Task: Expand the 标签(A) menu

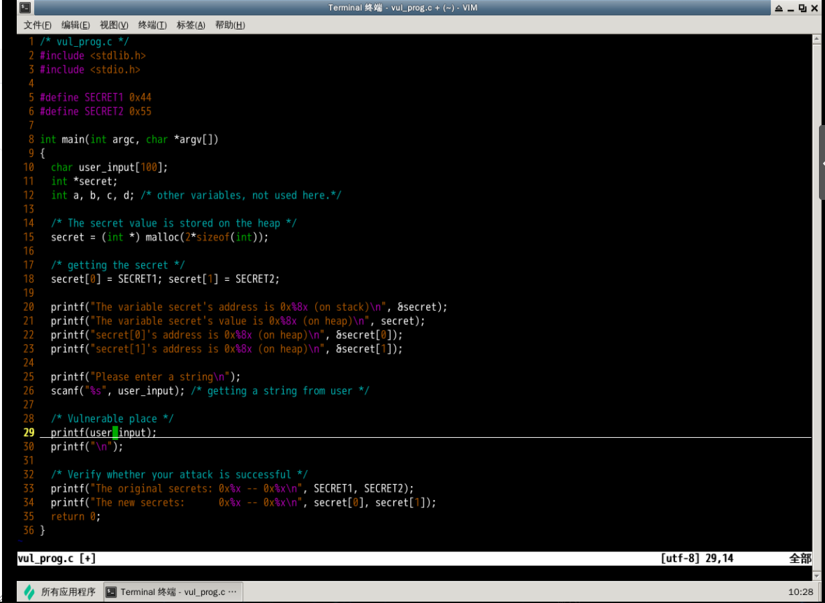Action: click(x=191, y=25)
